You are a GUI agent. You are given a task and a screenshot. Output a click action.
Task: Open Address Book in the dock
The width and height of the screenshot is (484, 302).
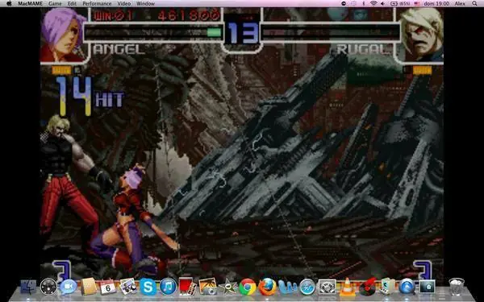coord(89,287)
